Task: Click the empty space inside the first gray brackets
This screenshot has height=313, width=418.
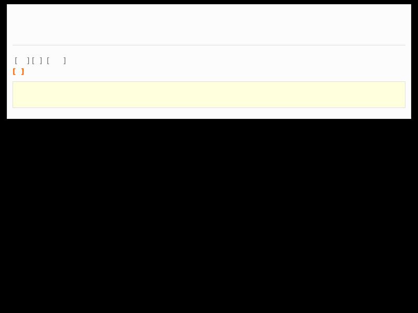Action: point(22,61)
